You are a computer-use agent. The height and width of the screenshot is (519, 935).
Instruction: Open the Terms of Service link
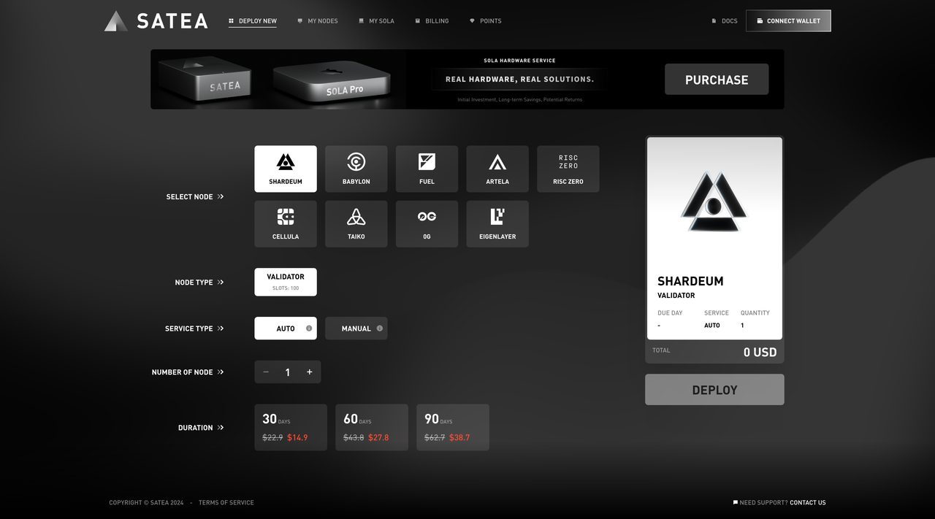(x=226, y=502)
